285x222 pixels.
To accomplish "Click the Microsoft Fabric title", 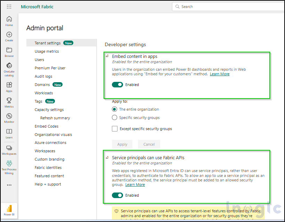I will pos(37,7).
